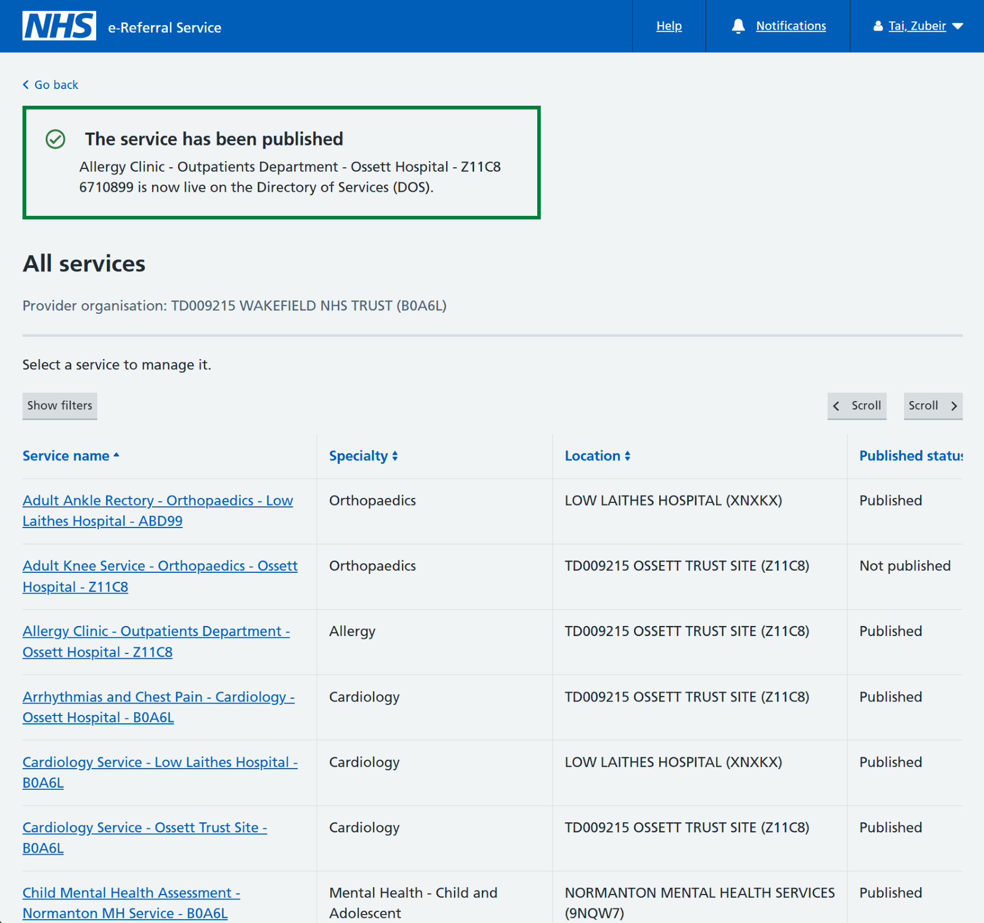Click the Location sort arrows icon
The image size is (984, 923).
[627, 456]
